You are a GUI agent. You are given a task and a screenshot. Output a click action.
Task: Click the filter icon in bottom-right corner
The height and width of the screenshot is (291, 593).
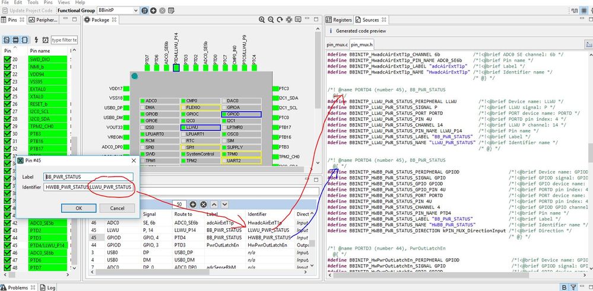(573, 287)
